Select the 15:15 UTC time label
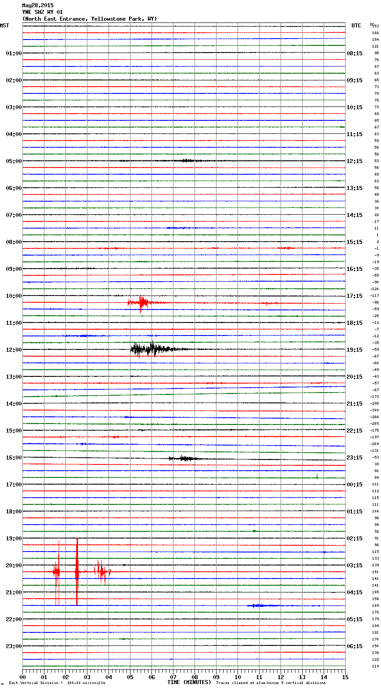The height and width of the screenshot is (689, 381). pyautogui.click(x=355, y=242)
